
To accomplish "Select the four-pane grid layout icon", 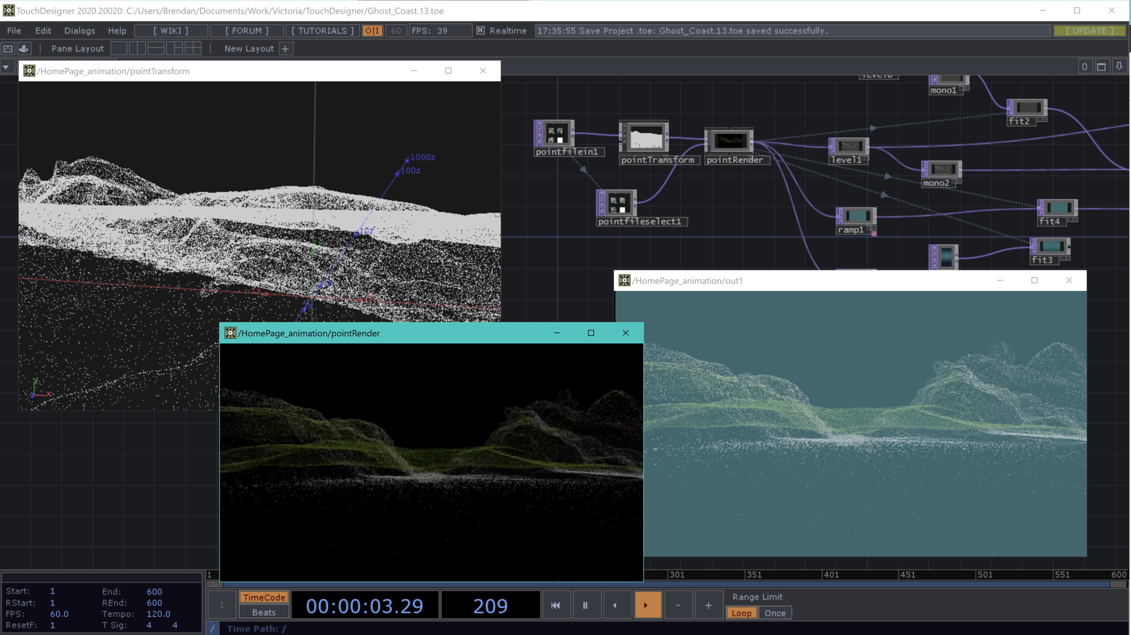I will click(x=193, y=49).
